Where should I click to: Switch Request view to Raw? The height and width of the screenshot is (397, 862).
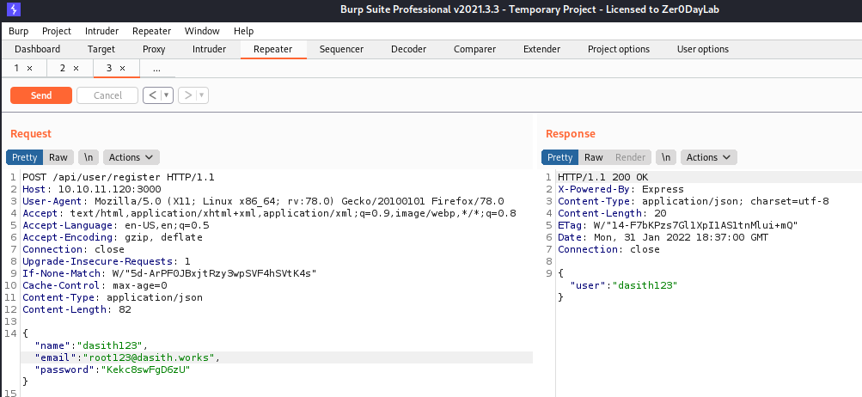(58, 157)
